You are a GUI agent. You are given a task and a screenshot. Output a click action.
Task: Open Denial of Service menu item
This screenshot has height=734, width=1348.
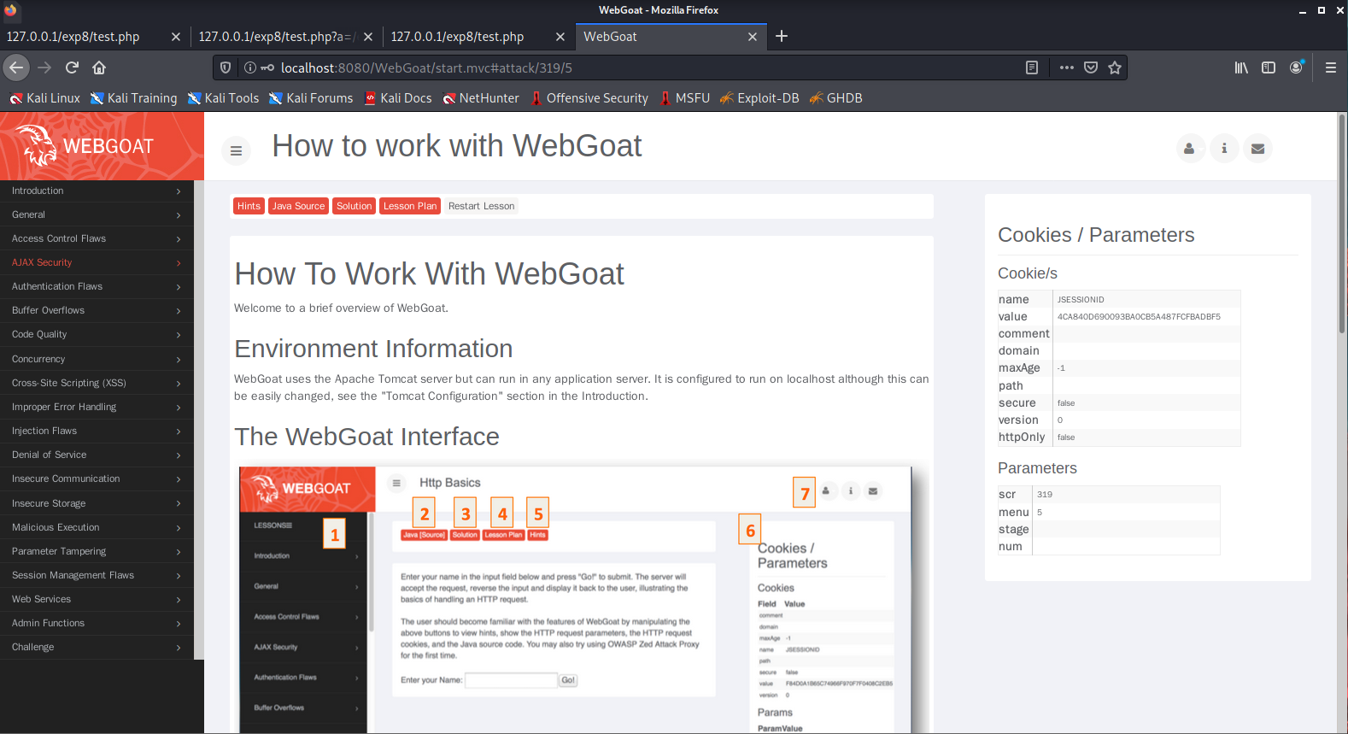coord(97,455)
